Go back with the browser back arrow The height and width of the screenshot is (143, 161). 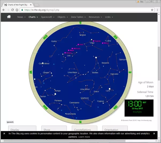click(x=4, y=10)
